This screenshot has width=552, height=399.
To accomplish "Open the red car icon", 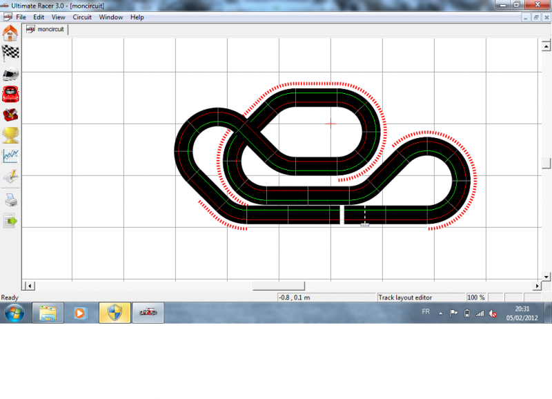I will (x=10, y=94).
